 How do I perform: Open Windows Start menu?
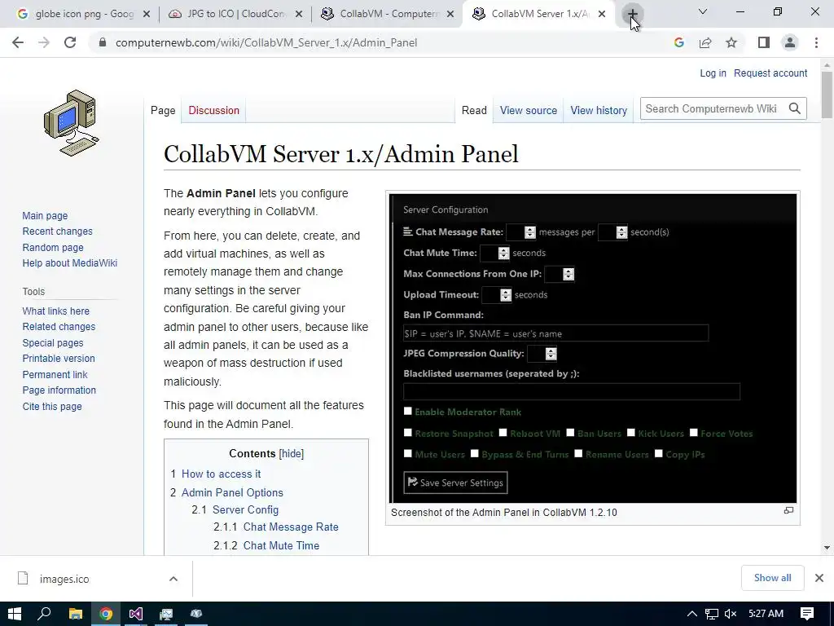coord(15,614)
